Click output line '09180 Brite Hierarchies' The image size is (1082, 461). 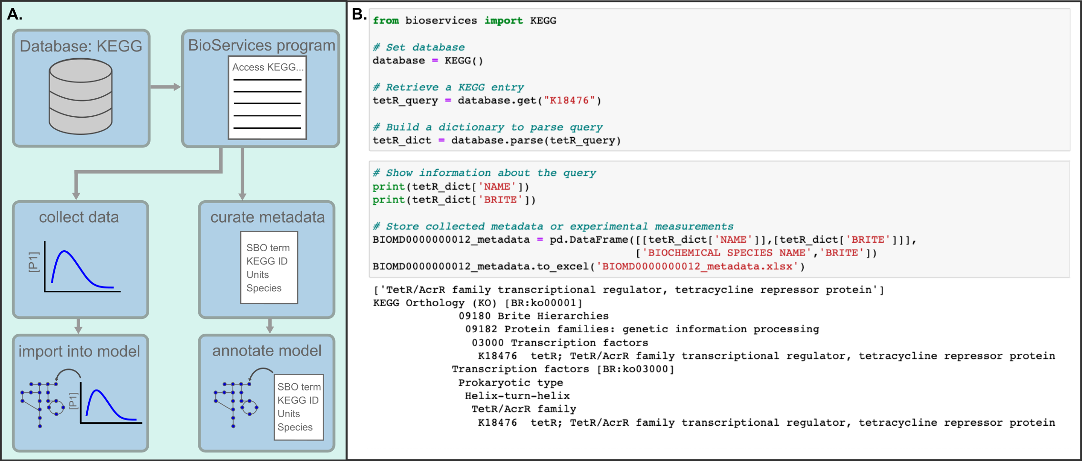click(x=533, y=316)
